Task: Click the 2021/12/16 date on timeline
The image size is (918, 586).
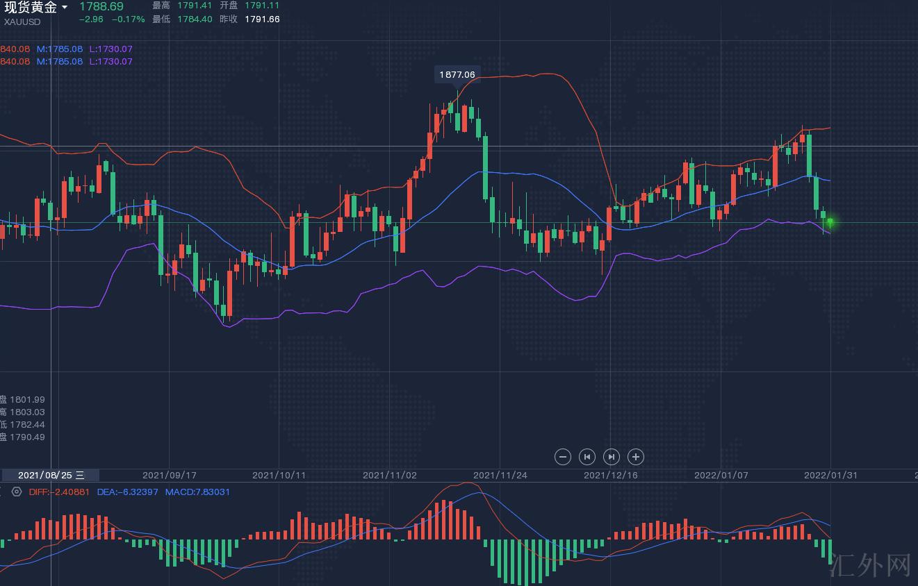Action: 611,476
